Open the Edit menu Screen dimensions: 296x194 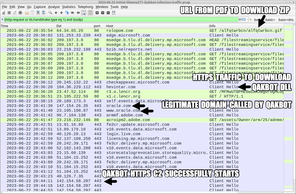pos(12,7)
